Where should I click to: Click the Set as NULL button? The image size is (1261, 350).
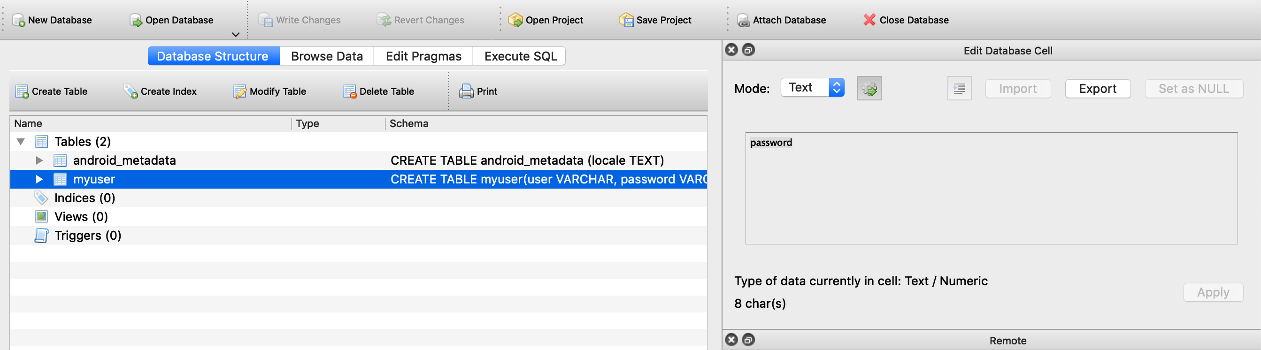(1193, 89)
